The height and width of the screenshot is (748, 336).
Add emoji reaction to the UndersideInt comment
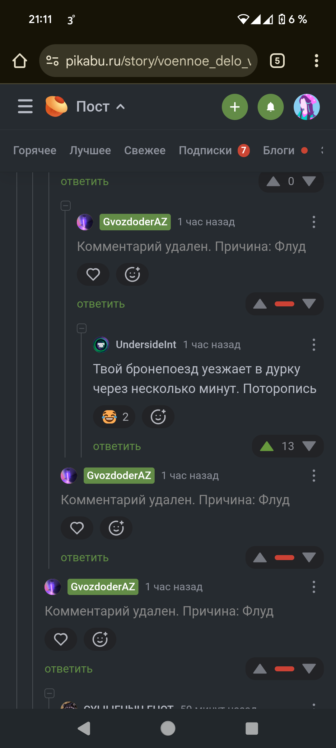[x=158, y=417]
